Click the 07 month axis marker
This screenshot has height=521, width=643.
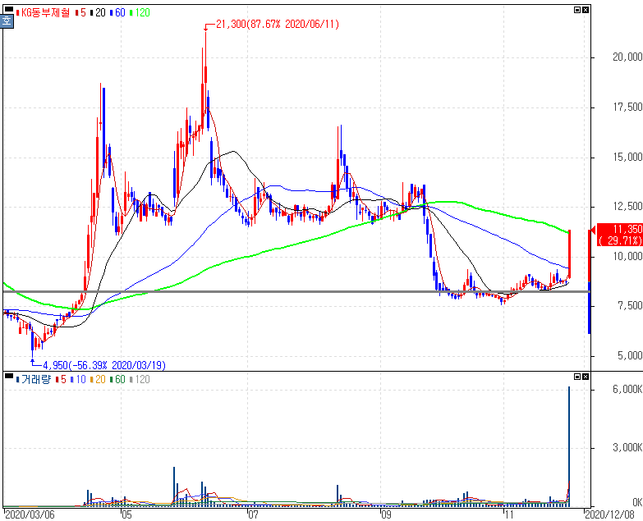[254, 514]
